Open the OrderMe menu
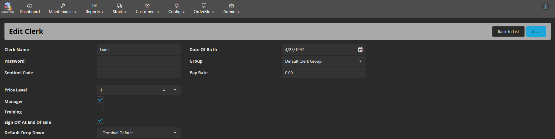The height and width of the screenshot is (139, 555). point(204,12)
